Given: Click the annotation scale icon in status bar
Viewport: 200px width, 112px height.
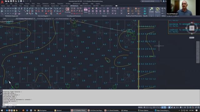Looking at the screenshot, I should 174,107.
